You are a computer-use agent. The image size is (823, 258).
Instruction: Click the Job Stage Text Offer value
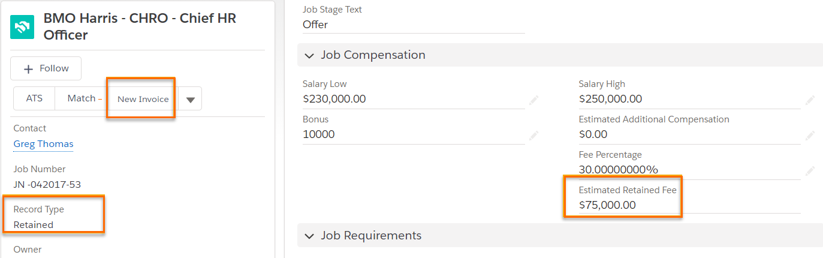tap(315, 25)
